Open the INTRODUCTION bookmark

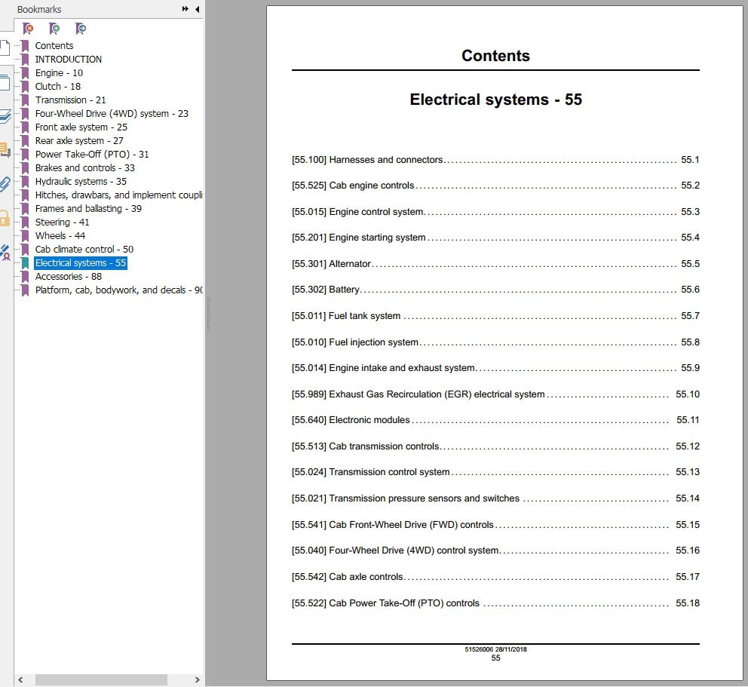(68, 59)
